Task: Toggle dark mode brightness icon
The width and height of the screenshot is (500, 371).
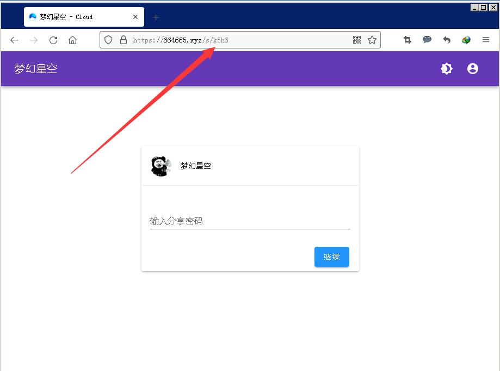Action: [x=447, y=69]
